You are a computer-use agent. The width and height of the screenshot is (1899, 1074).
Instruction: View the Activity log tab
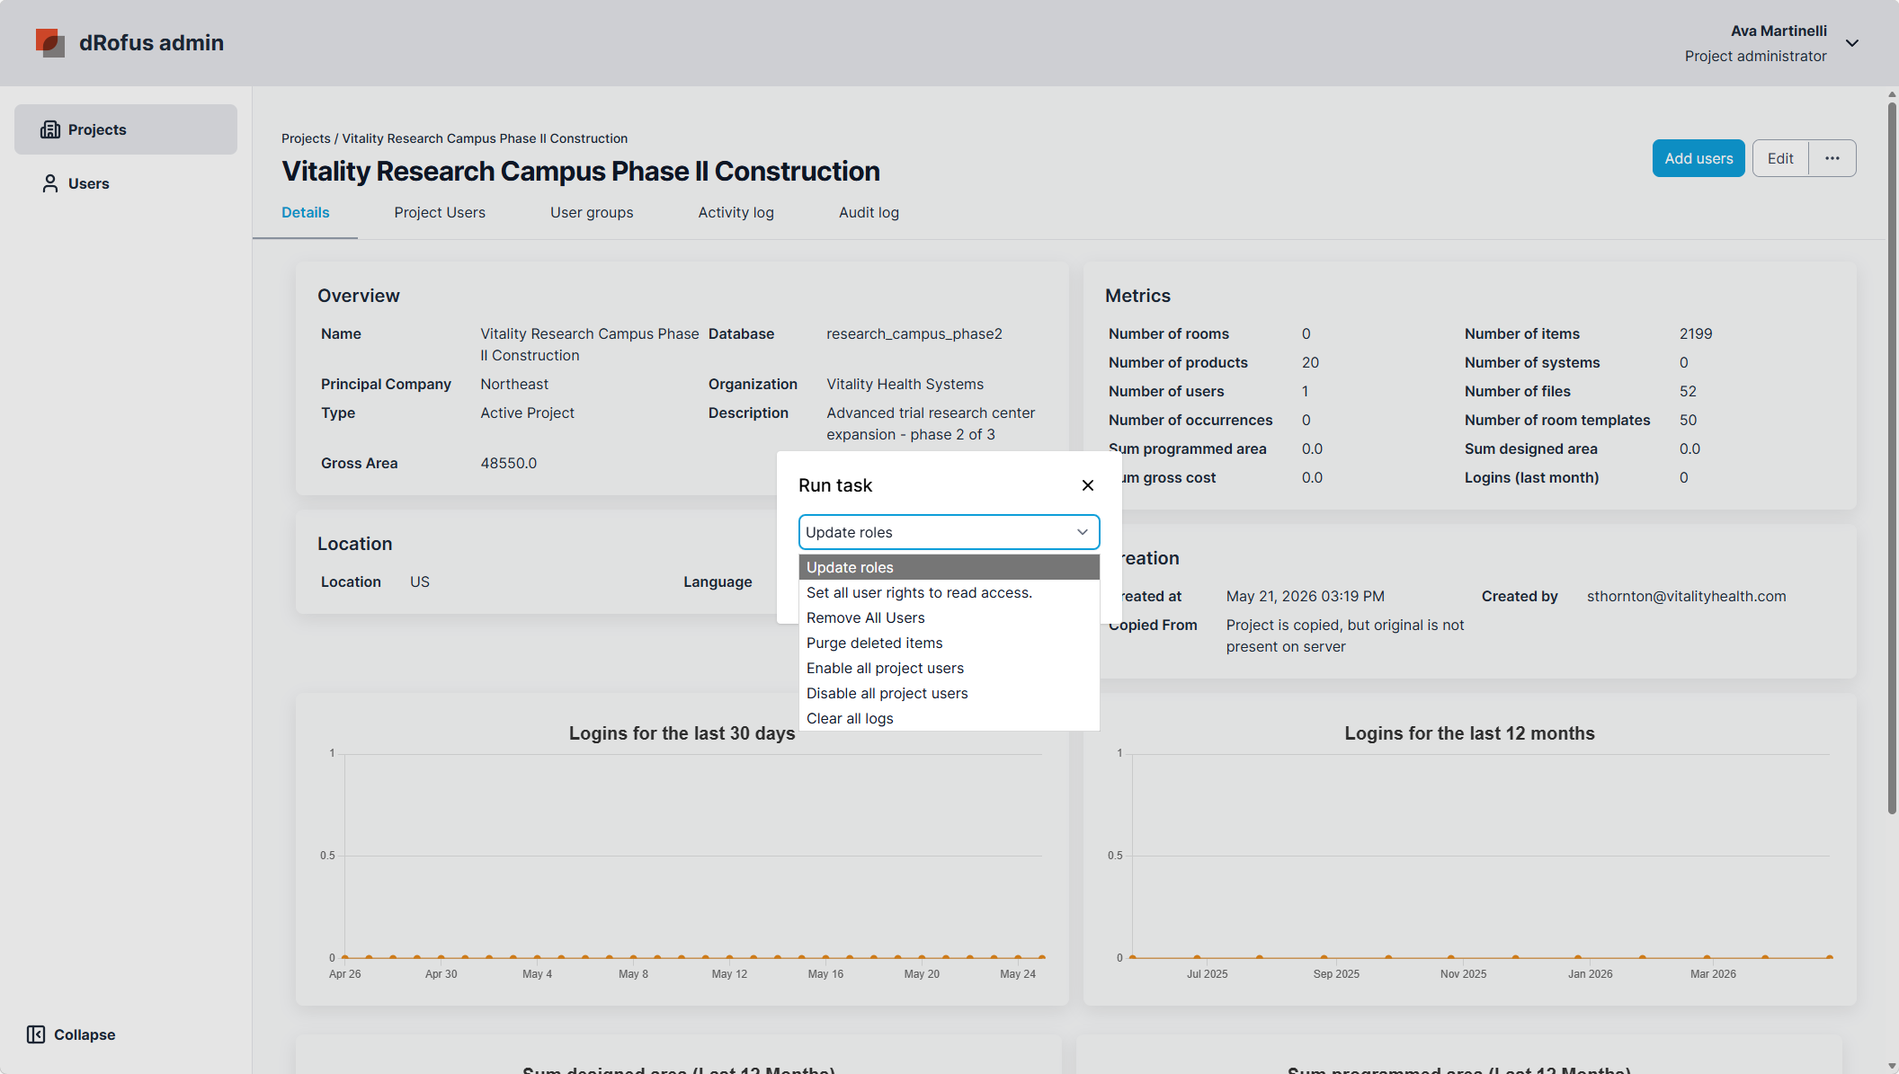coord(736,212)
